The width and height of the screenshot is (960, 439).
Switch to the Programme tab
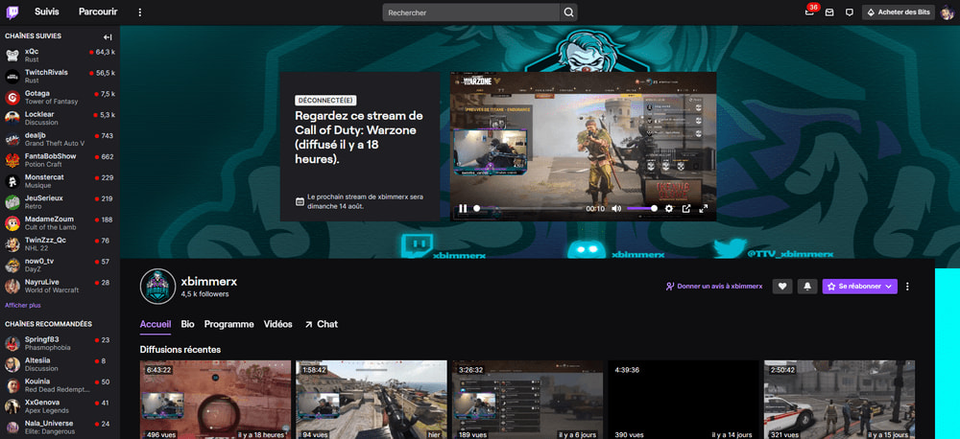click(x=229, y=324)
